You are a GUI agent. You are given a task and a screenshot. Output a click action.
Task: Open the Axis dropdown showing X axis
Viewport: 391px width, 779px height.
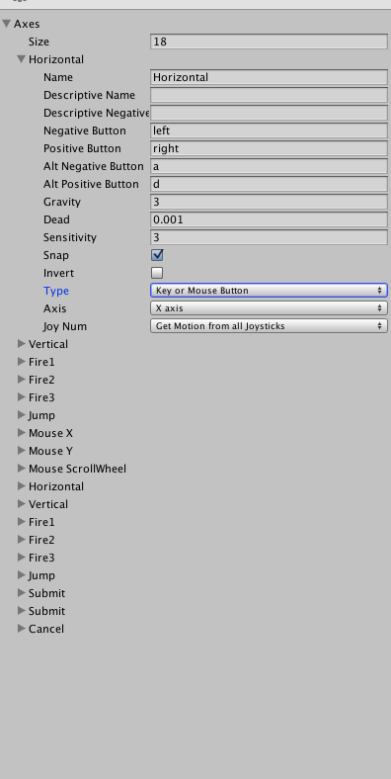click(x=269, y=308)
